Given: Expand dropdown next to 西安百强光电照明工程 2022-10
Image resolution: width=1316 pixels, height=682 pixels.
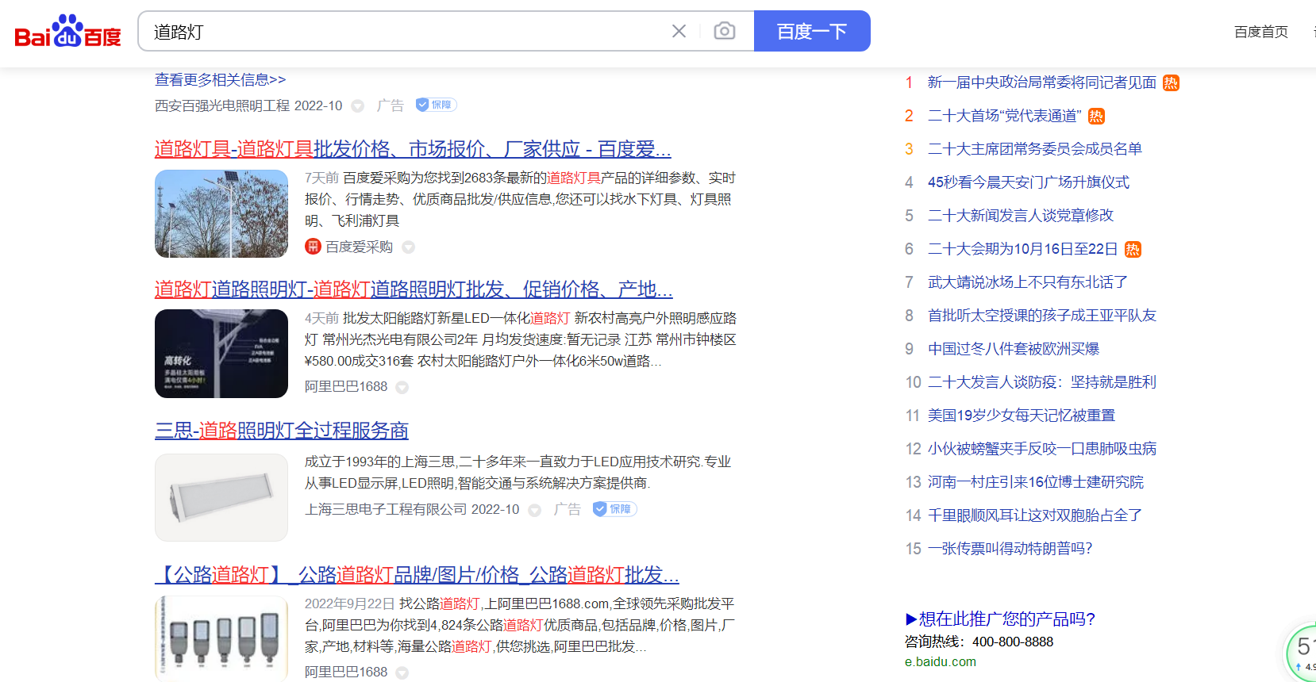Looking at the screenshot, I should [x=358, y=106].
